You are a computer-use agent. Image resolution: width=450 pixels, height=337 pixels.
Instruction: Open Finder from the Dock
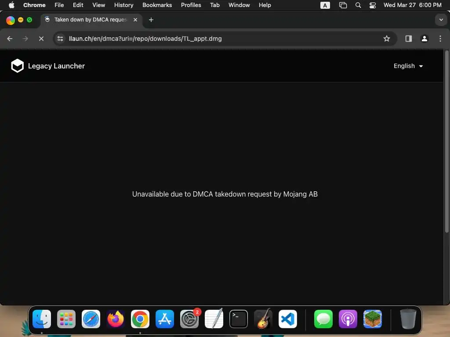click(x=42, y=319)
